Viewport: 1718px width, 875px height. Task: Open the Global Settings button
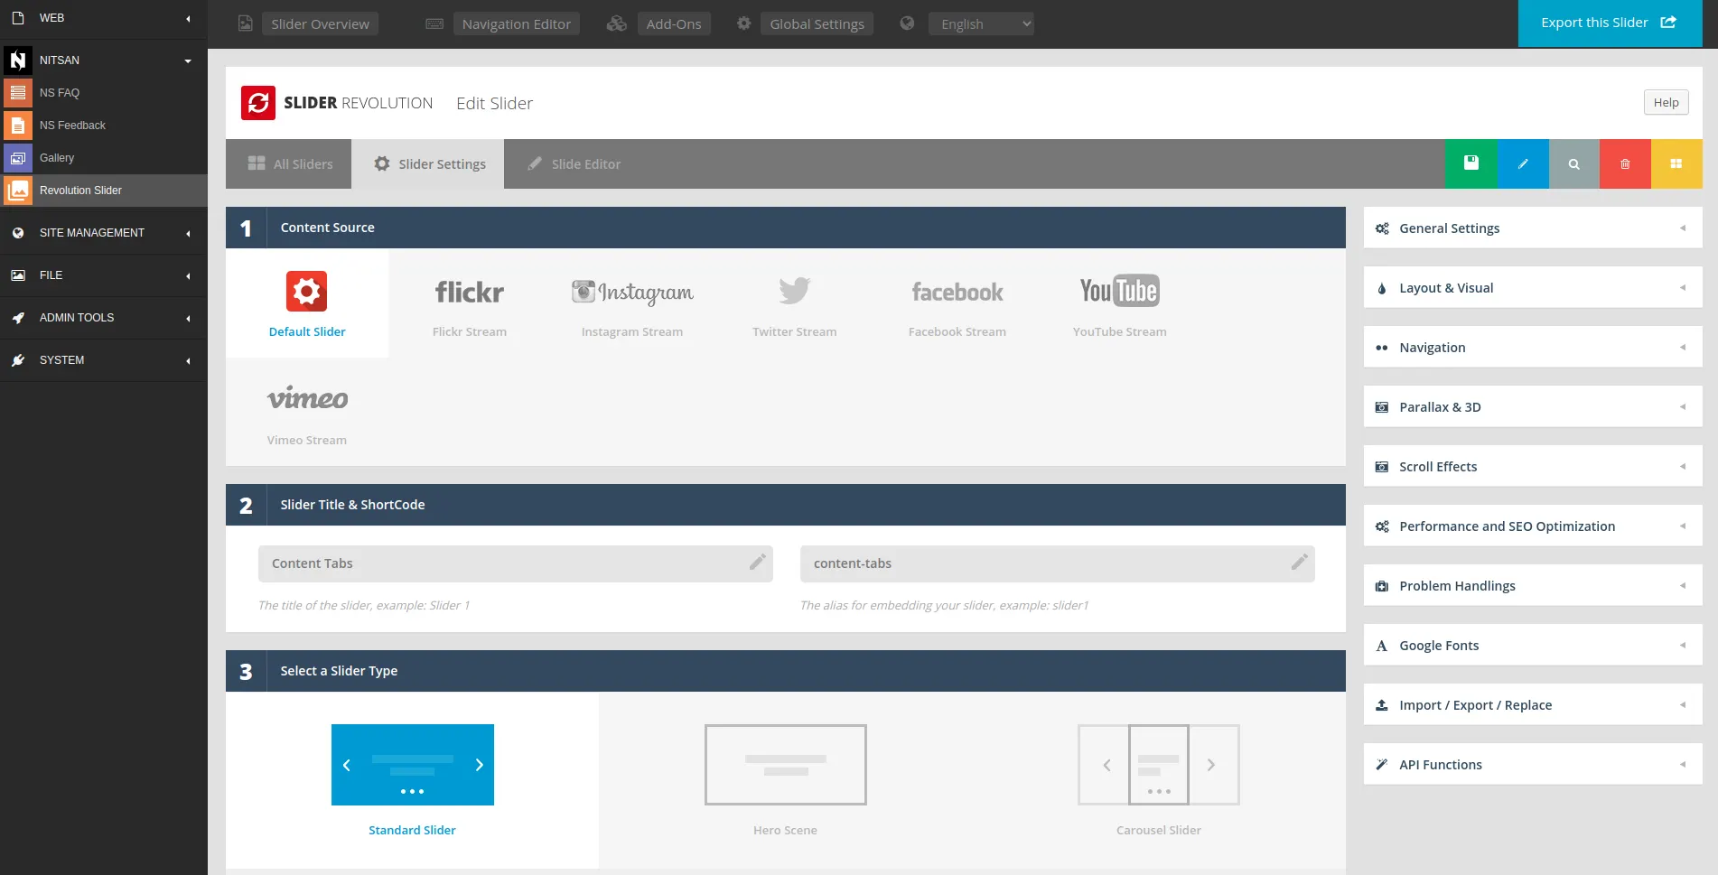coord(817,23)
